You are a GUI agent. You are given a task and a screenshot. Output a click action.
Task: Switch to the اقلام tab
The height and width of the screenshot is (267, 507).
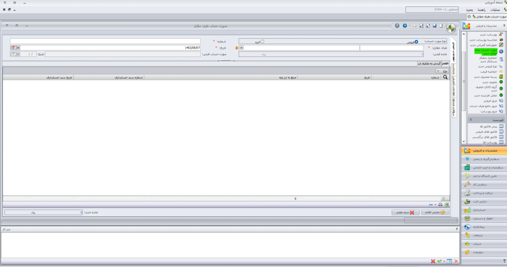[x=446, y=63]
